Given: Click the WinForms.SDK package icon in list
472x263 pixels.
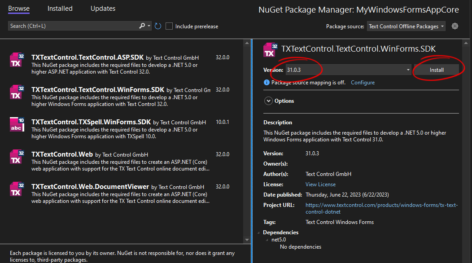Looking at the screenshot, I should tap(17, 92).
